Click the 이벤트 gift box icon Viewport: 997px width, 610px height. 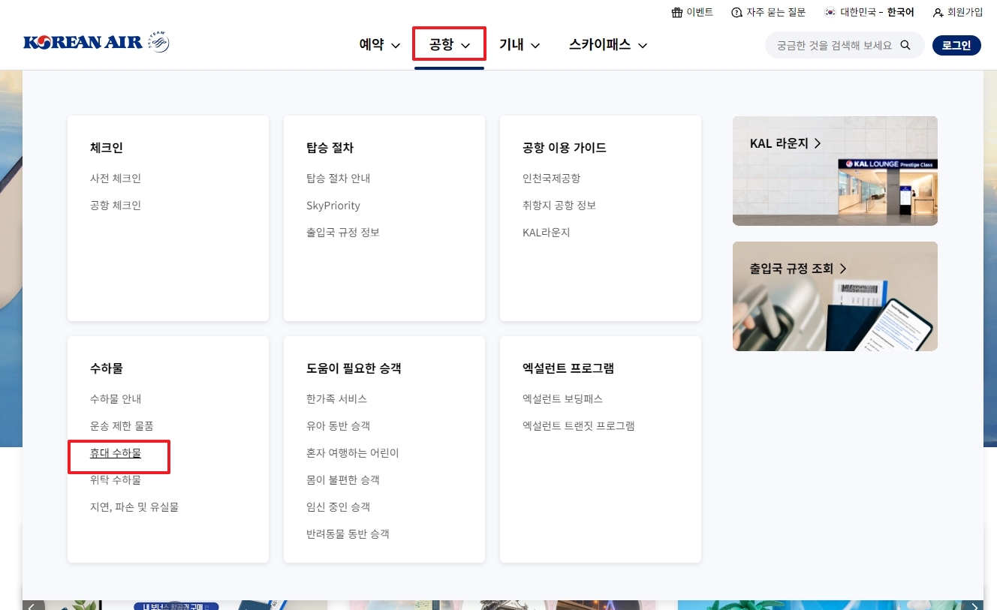[676, 11]
